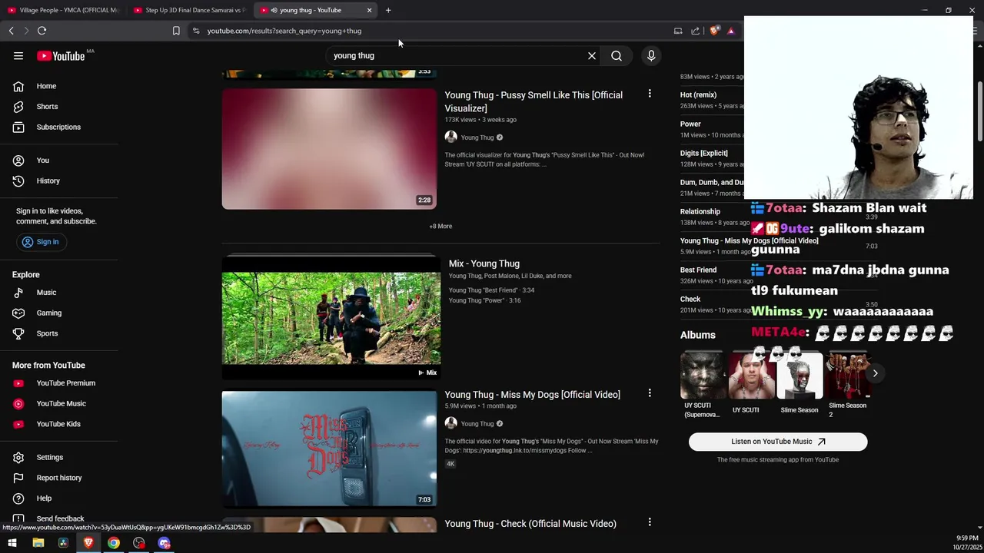The width and height of the screenshot is (984, 553).
Task: Open Check (Official Music Video) title
Action: coord(530,524)
